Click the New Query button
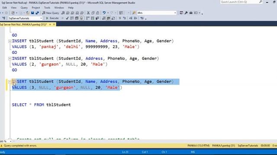This screenshot has height=155, width=277. (51, 13)
